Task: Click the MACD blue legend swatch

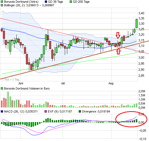Action: point(2,111)
